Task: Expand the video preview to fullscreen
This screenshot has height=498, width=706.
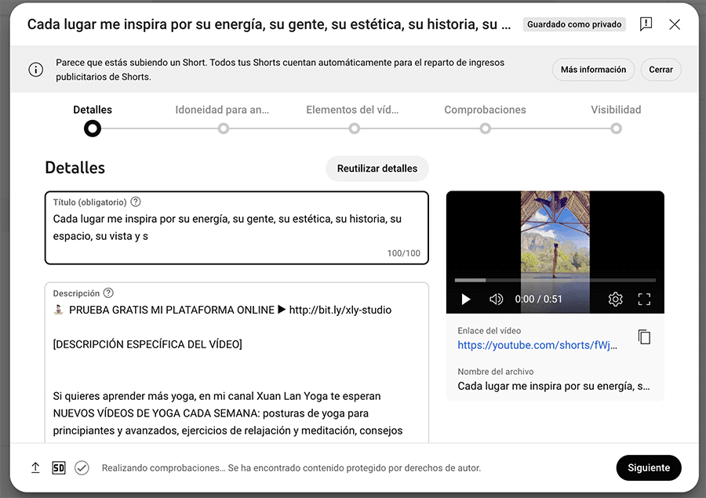Action: tap(644, 299)
